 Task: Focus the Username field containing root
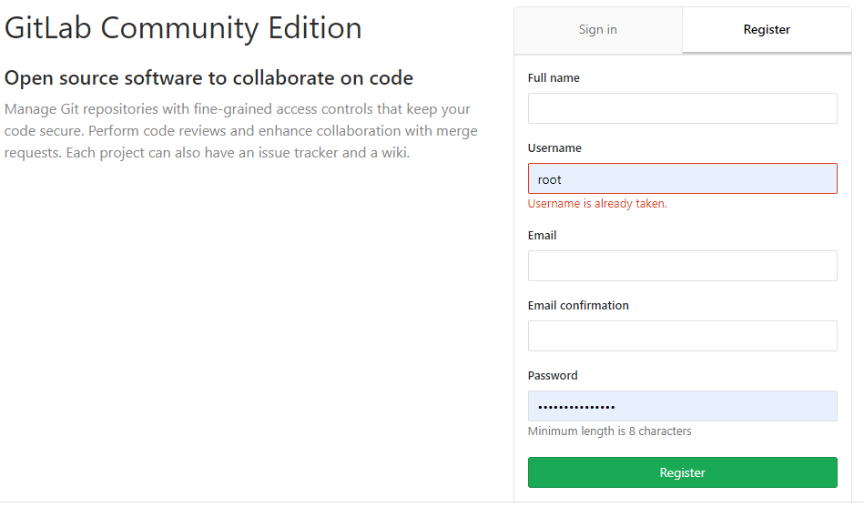pyautogui.click(x=682, y=178)
